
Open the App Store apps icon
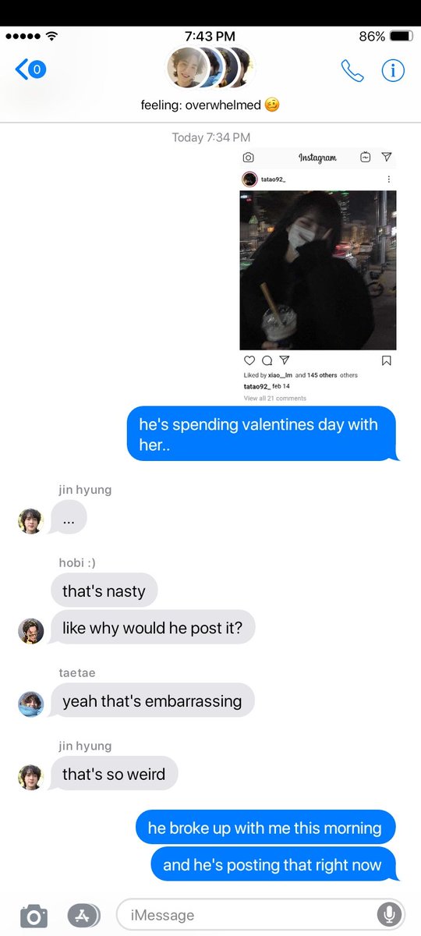click(83, 915)
